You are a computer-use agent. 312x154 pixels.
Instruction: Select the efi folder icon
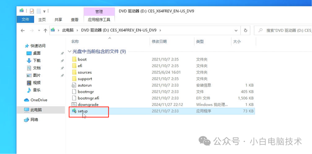point(74,66)
